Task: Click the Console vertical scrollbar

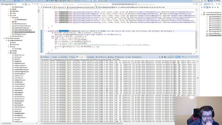Action: (198, 78)
